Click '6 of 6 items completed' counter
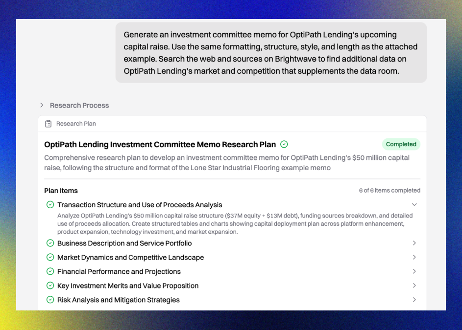Screen dimensions: 462x330 click(389, 190)
